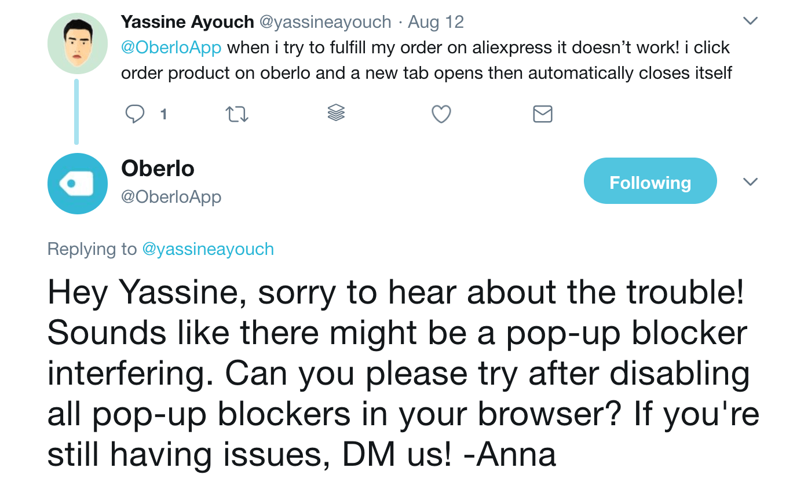Like Yassine's tweet with the heart icon
Image resolution: width=804 pixels, height=482 pixels.
[441, 114]
